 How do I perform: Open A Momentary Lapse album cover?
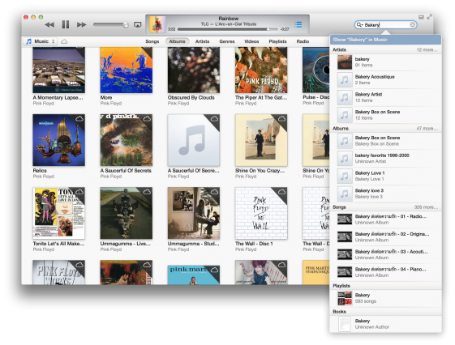coord(59,70)
